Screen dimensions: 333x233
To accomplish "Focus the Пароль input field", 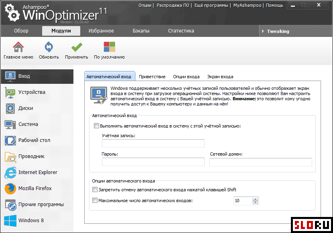I will pos(153,162).
